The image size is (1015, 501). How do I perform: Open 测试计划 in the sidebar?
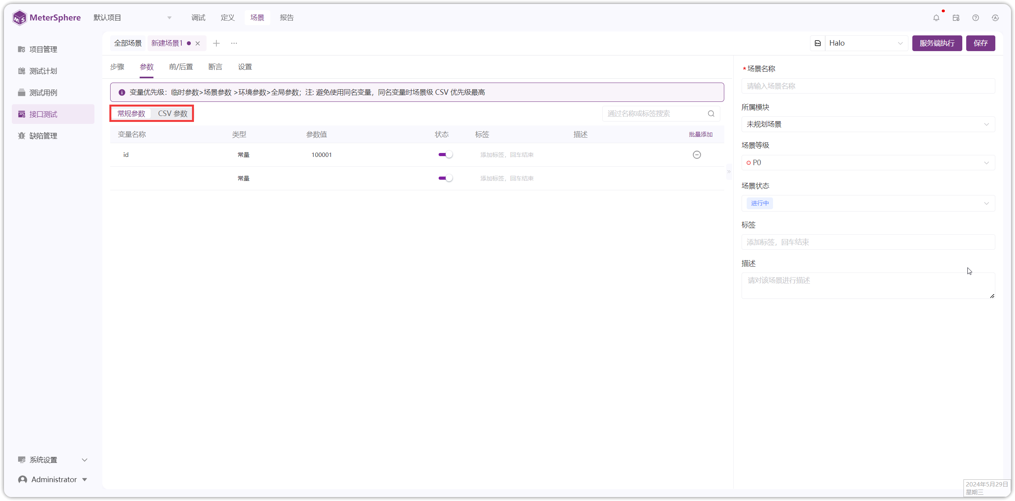click(x=53, y=71)
